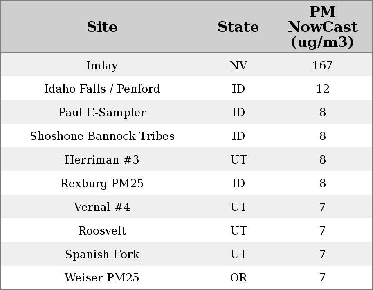Select the Paul E-Sampler site name
The image size is (373, 290).
(102, 113)
